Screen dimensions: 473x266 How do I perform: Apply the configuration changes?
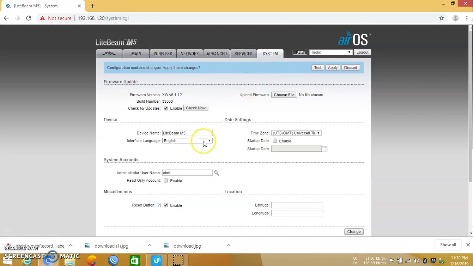point(333,68)
